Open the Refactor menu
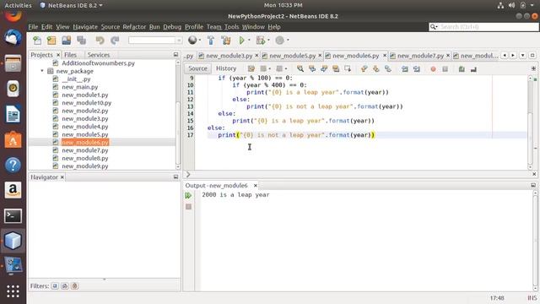This screenshot has height=304, width=540. tap(134, 26)
